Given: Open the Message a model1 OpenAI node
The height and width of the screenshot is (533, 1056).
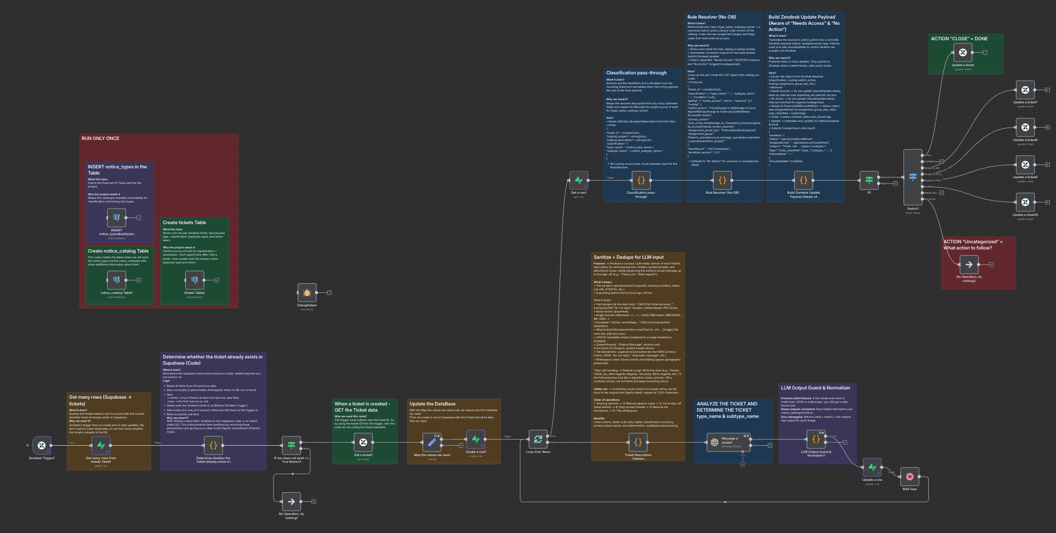Looking at the screenshot, I should (x=715, y=442).
